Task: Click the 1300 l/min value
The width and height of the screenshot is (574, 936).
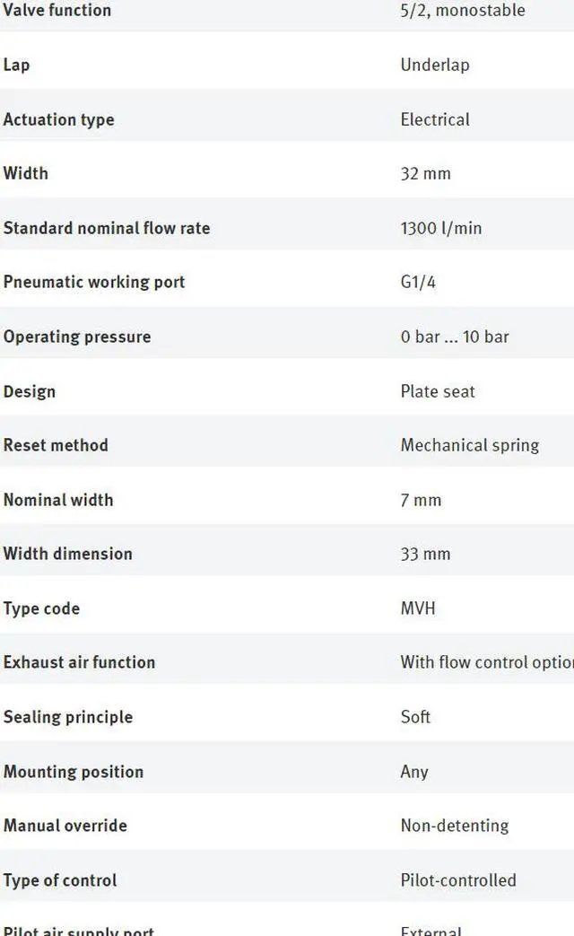Action: coord(441,228)
